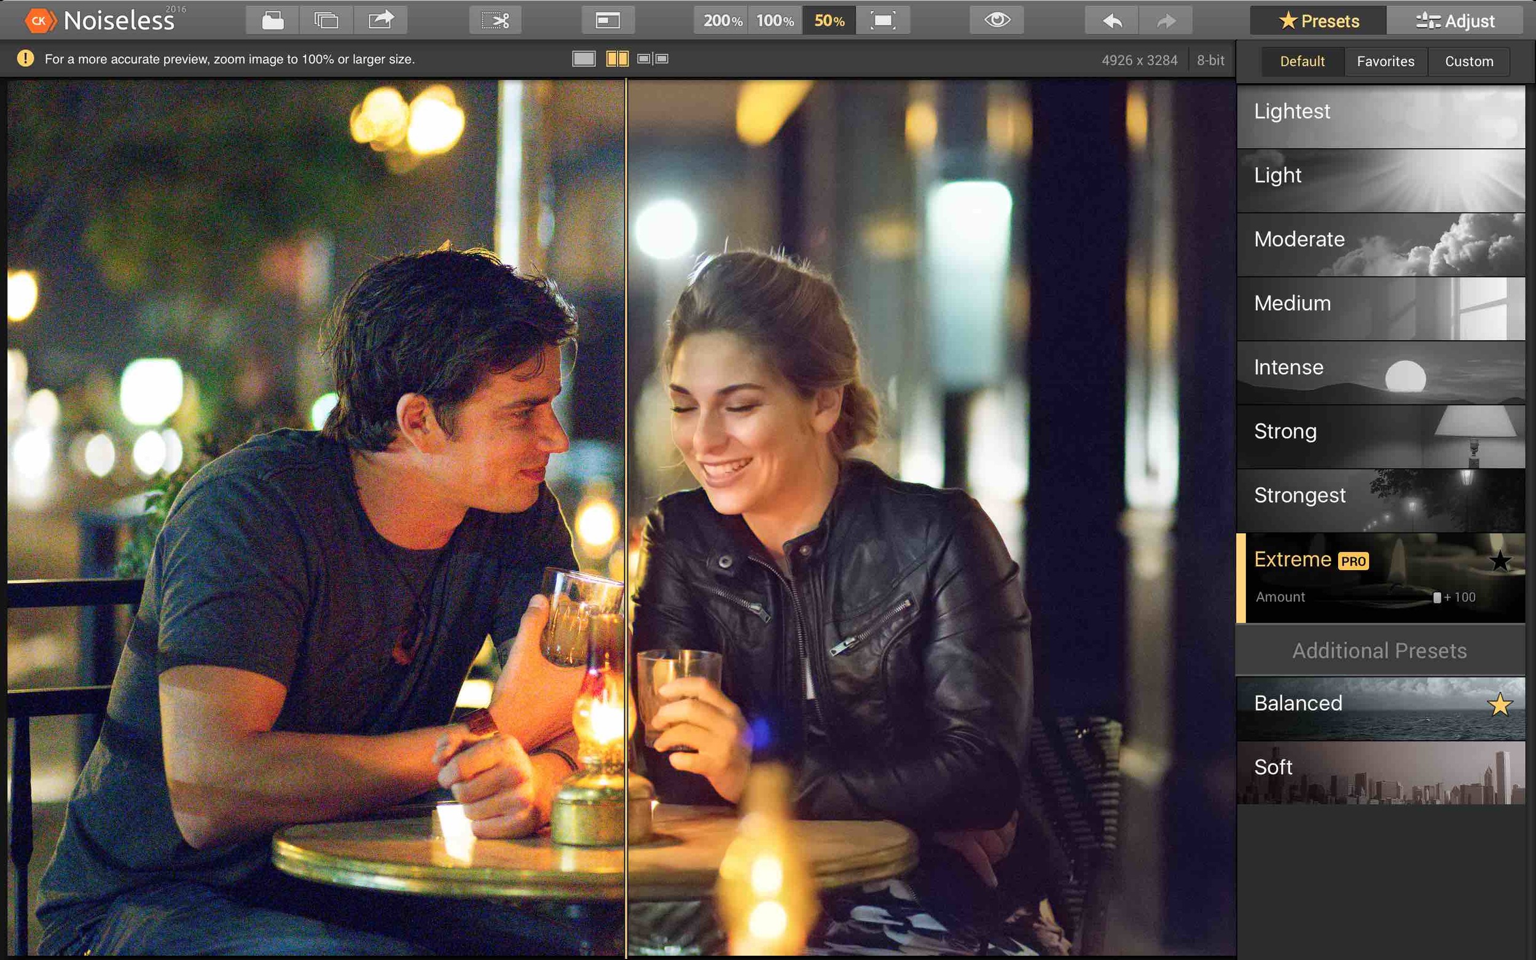Select the Default presets tab

[1303, 61]
